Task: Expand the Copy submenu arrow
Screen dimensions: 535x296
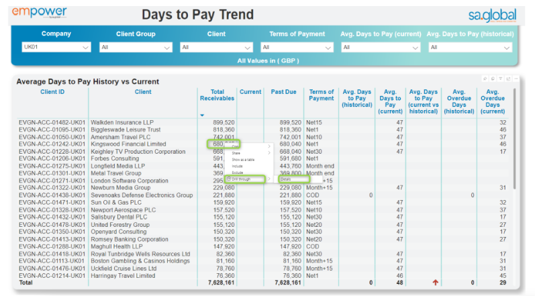Action: point(269,146)
